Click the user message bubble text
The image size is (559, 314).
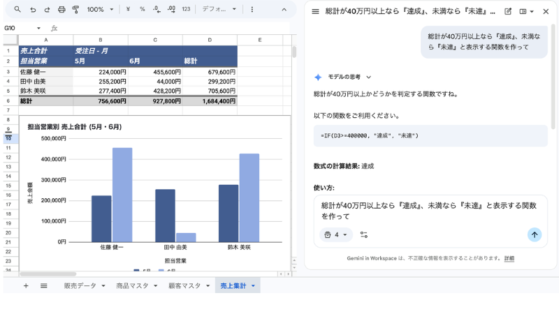coord(484,42)
